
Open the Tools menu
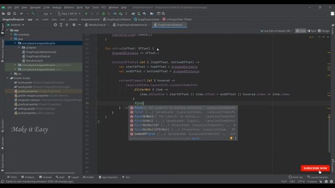pyautogui.click(x=95, y=7)
